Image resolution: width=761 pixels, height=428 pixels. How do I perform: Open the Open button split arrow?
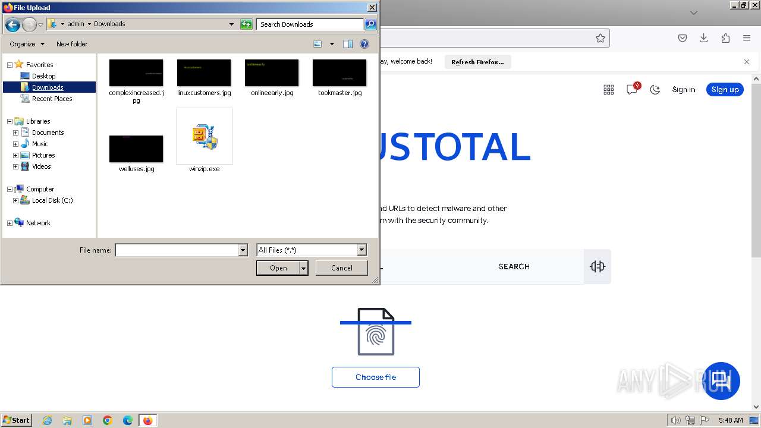(x=304, y=268)
